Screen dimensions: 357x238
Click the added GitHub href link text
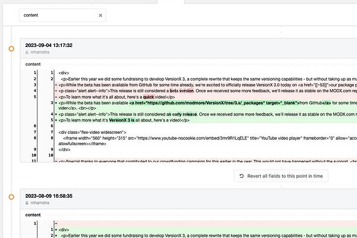click(x=214, y=103)
